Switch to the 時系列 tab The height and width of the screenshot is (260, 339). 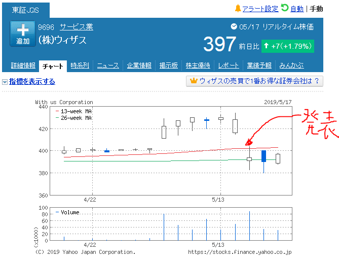coord(80,66)
